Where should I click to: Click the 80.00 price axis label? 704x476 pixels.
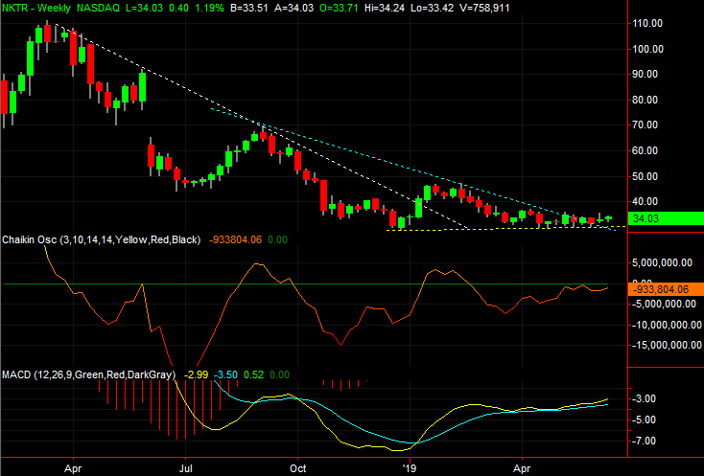click(x=647, y=100)
